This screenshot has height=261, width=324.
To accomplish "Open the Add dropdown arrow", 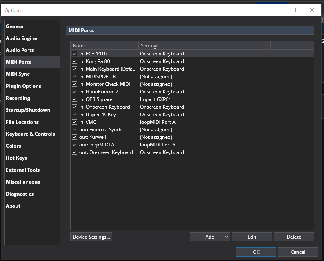I will [226, 237].
